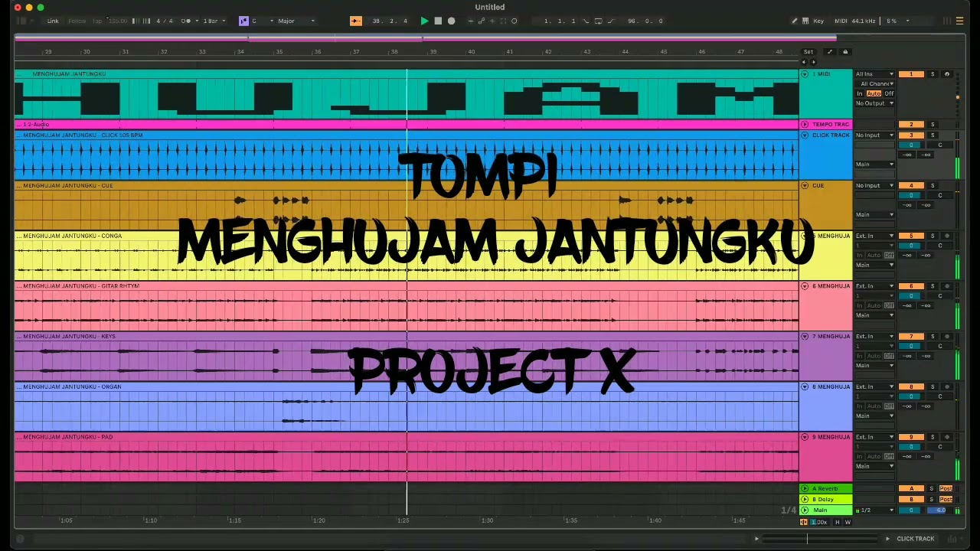Open the Major scale dropdown

coord(297,21)
